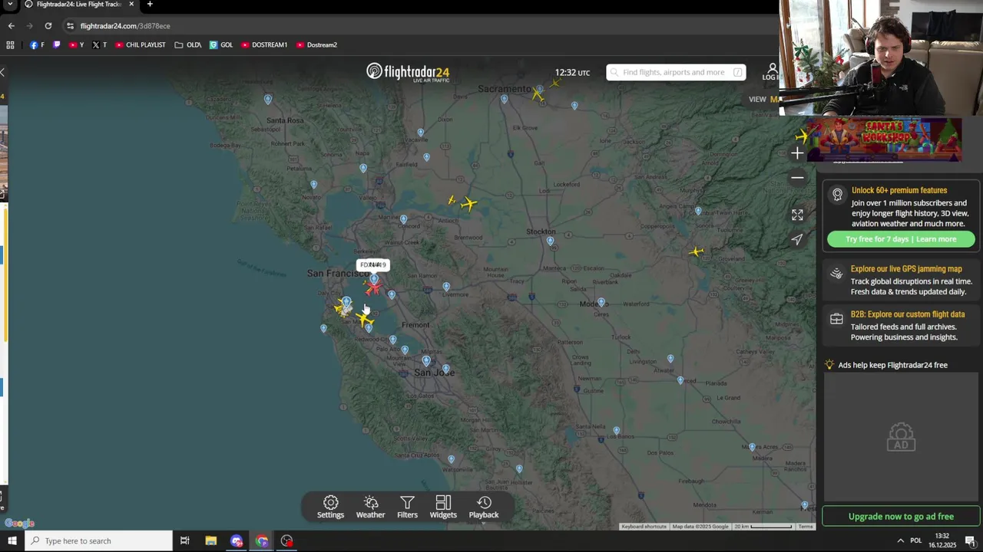Close the Flightradar24 browser tab
Viewport: 983px width, 552px height.
(x=131, y=5)
